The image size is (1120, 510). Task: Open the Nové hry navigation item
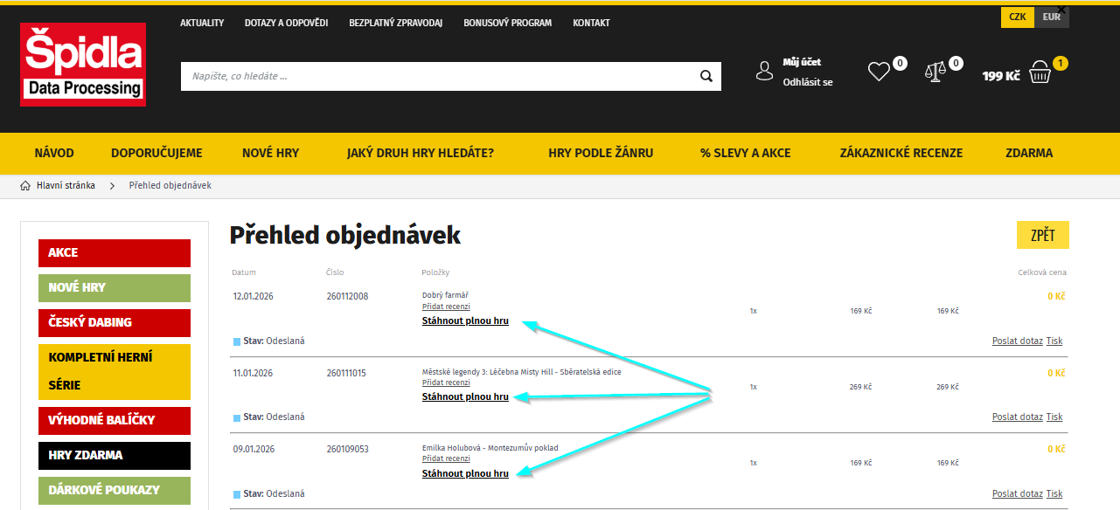click(x=270, y=153)
